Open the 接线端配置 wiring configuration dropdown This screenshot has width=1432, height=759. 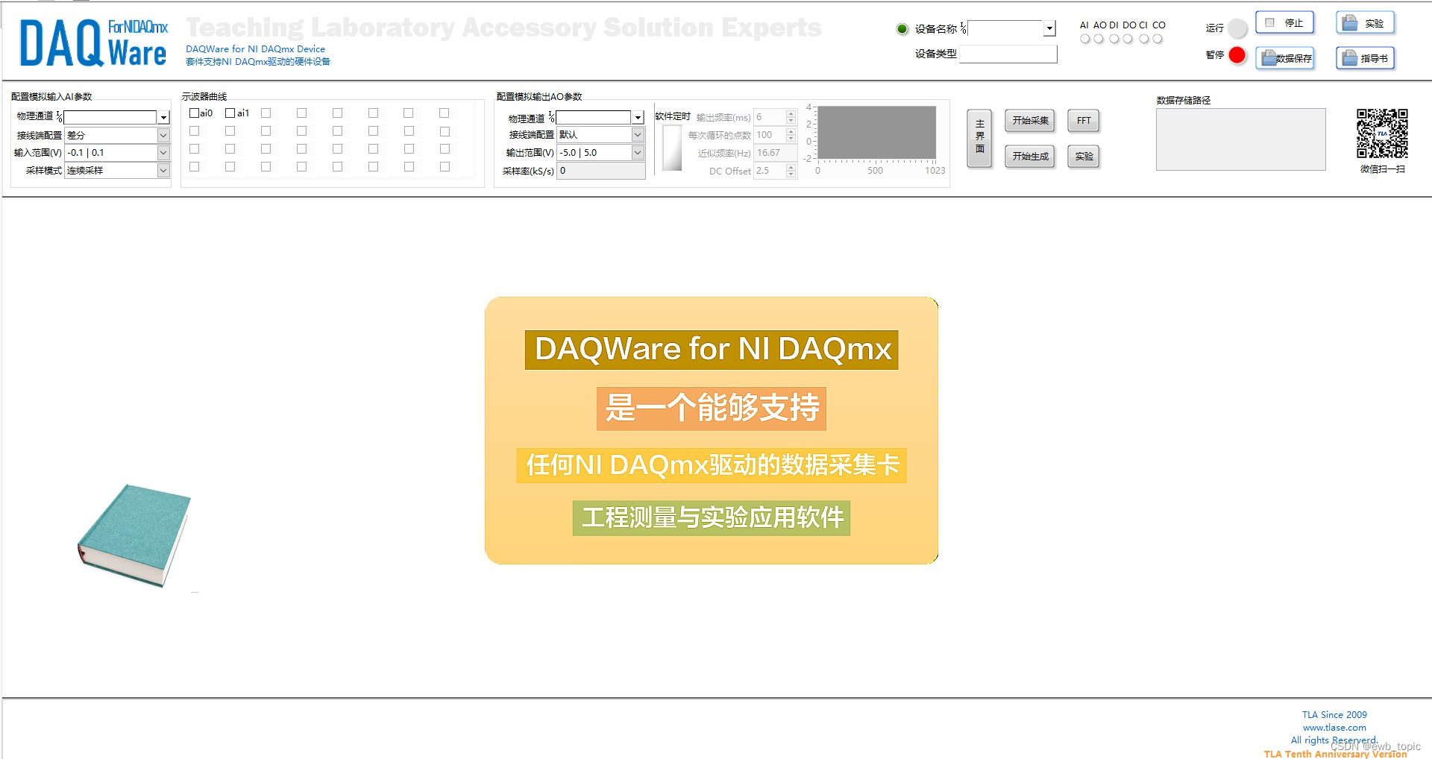162,135
